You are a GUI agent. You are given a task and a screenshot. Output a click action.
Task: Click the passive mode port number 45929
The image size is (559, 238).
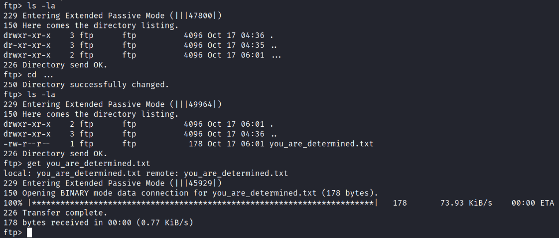(203, 183)
